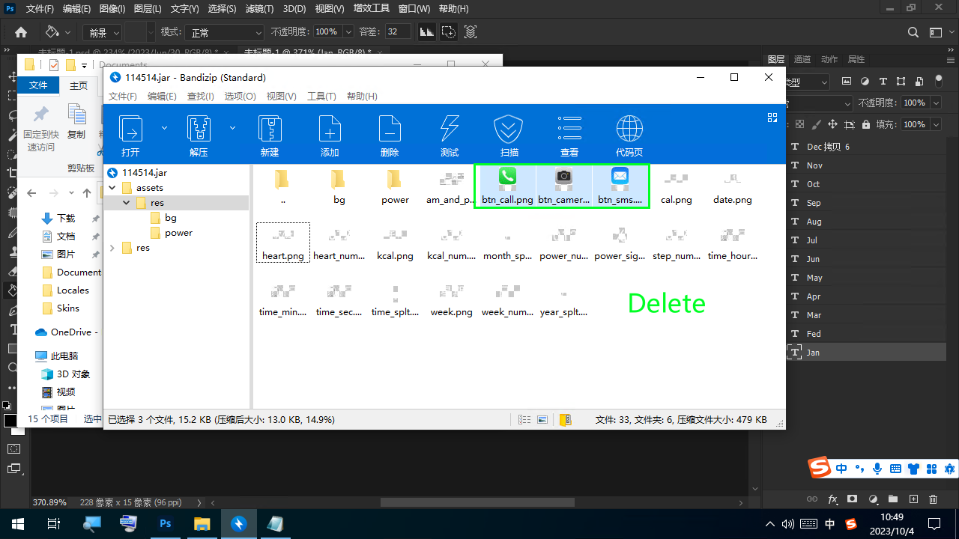Toggle anti-alias option in Photoshop options bar
Viewport: 959px width, 539px height.
point(426,32)
